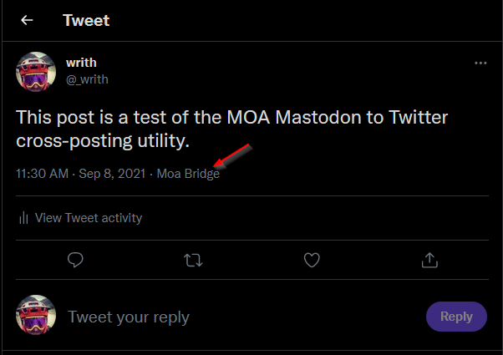Open the writh display name link

81,63
